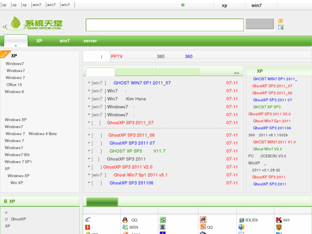The image size is (312, 234).
Task: Open the red download arrow software icon
Action: click(88, 227)
